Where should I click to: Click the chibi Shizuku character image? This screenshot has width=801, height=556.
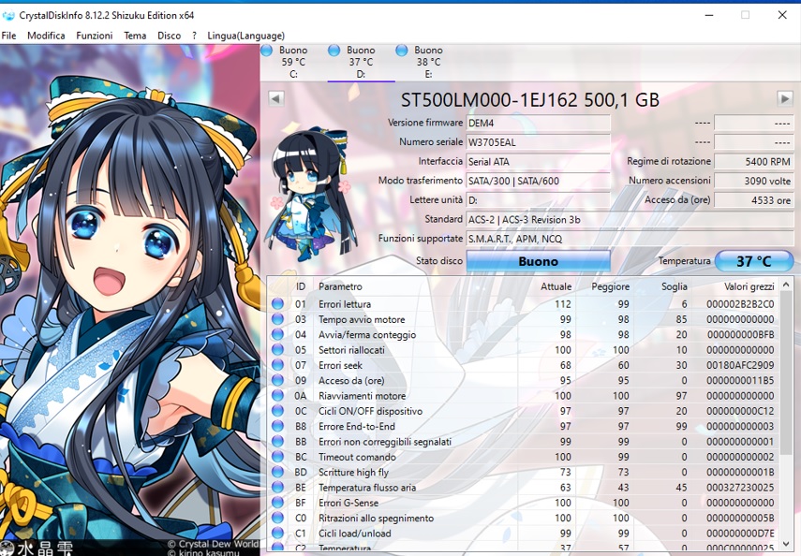309,194
